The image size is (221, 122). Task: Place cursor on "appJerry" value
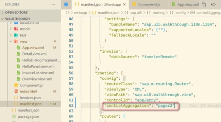coord(146,100)
